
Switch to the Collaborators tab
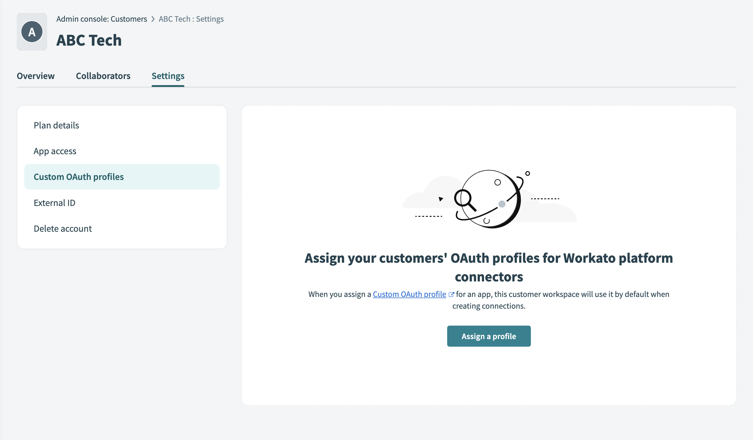point(103,76)
